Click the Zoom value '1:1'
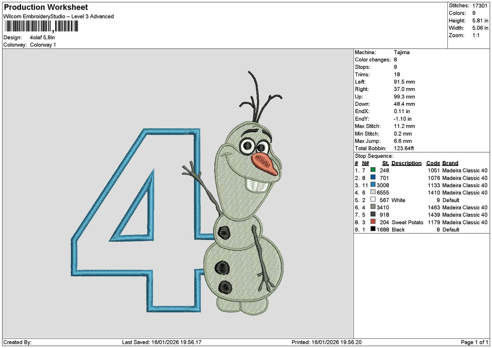492x348 pixels. tap(476, 35)
